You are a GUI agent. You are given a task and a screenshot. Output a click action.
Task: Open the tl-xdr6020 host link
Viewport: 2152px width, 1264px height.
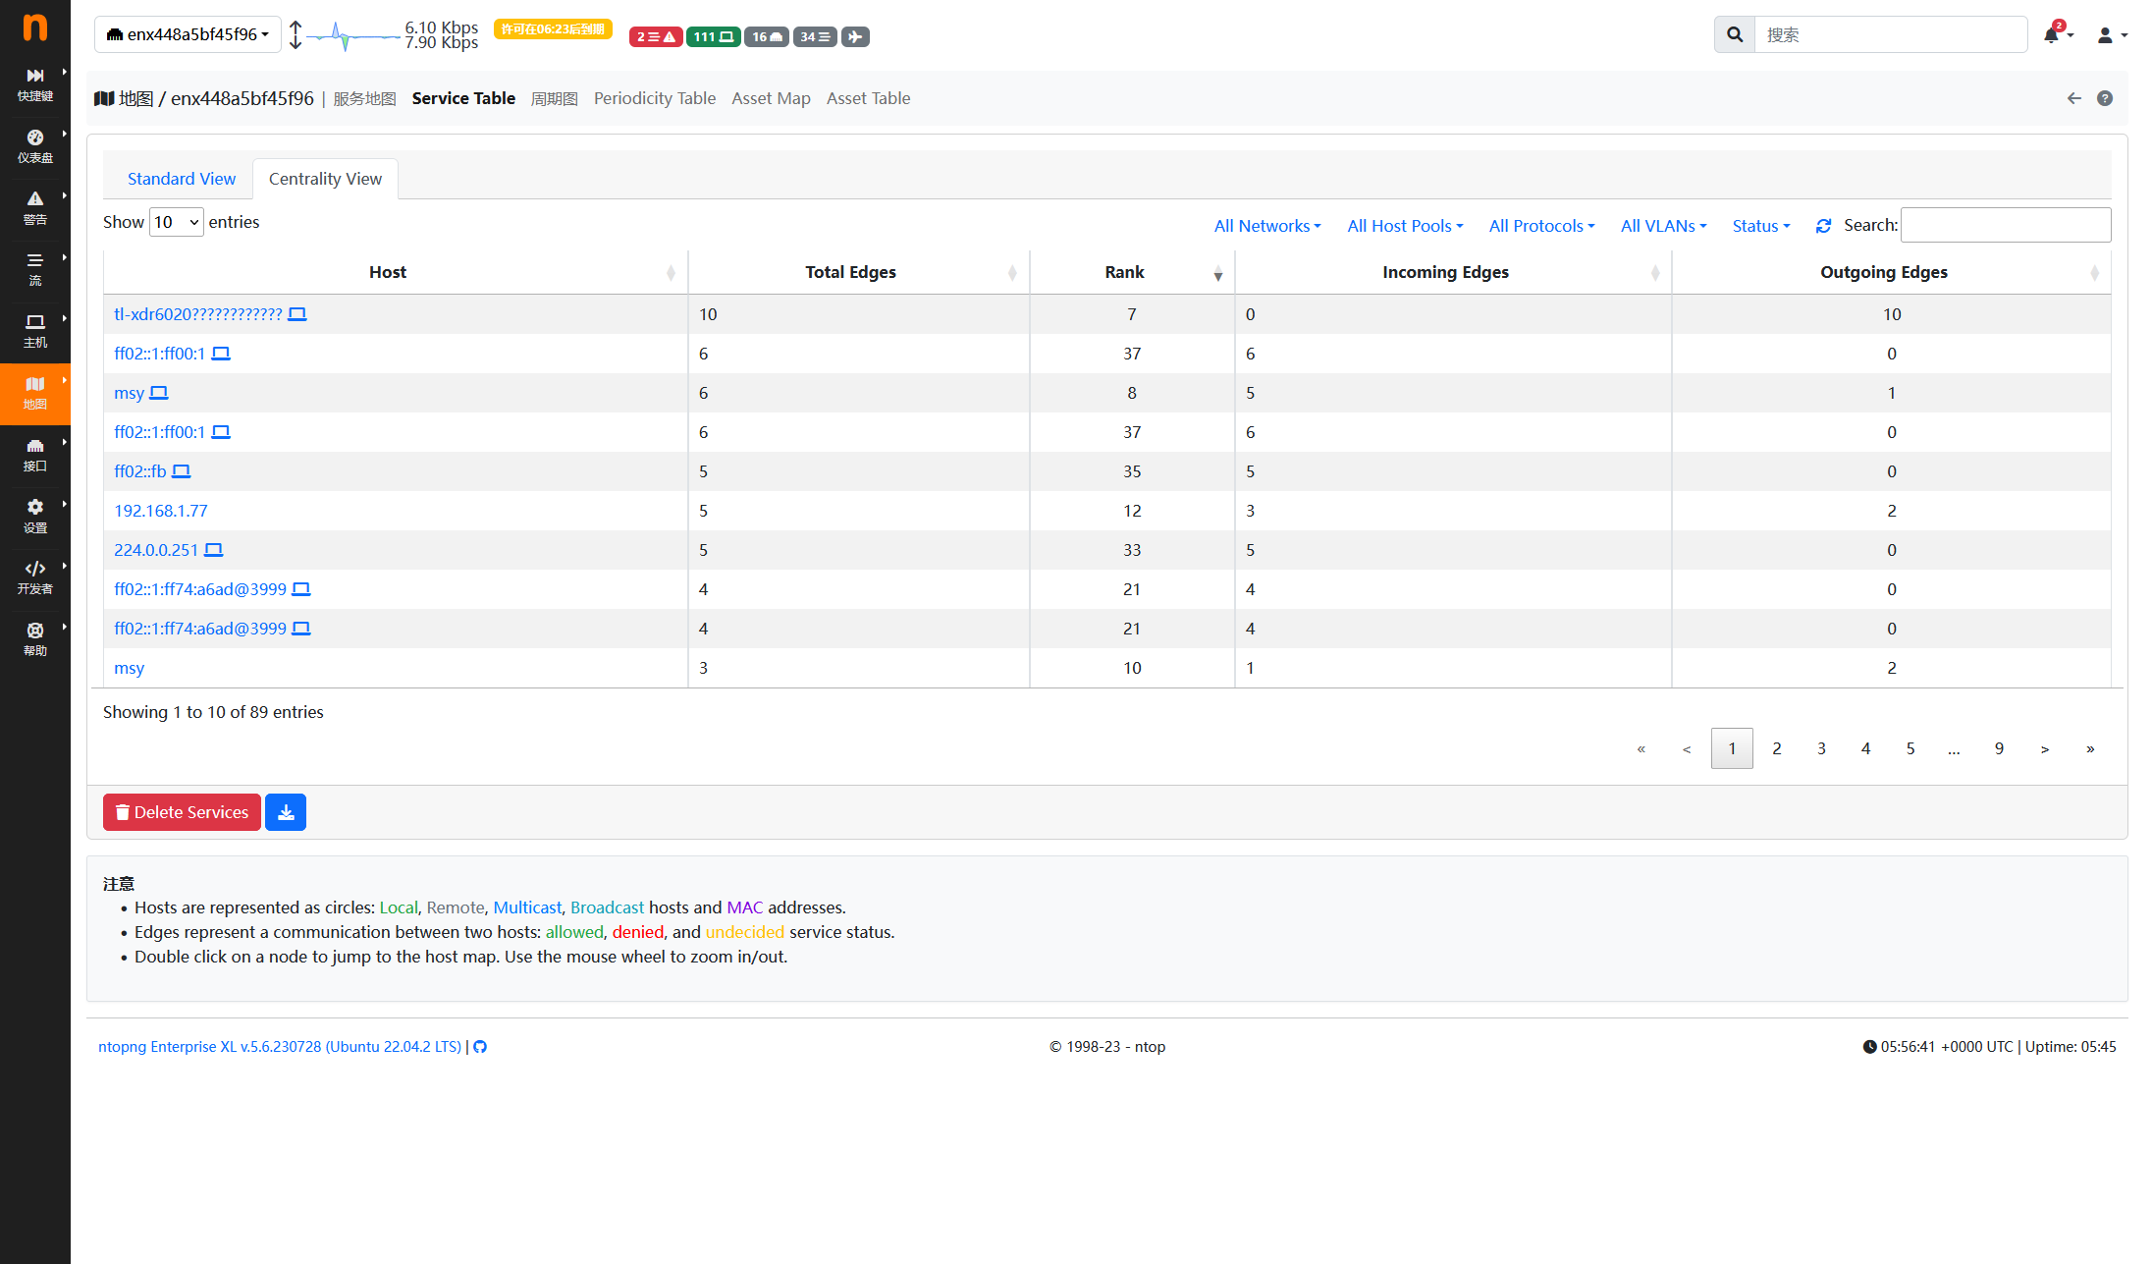[x=198, y=314]
